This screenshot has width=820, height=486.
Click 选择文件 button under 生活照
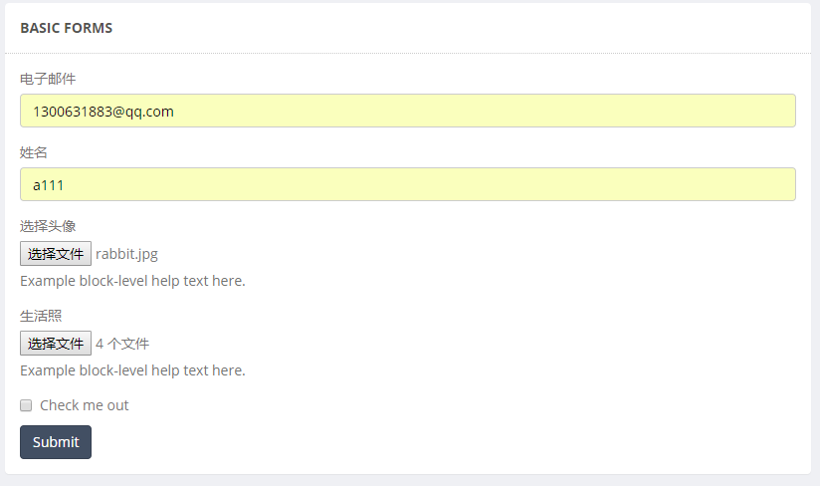click(x=56, y=344)
